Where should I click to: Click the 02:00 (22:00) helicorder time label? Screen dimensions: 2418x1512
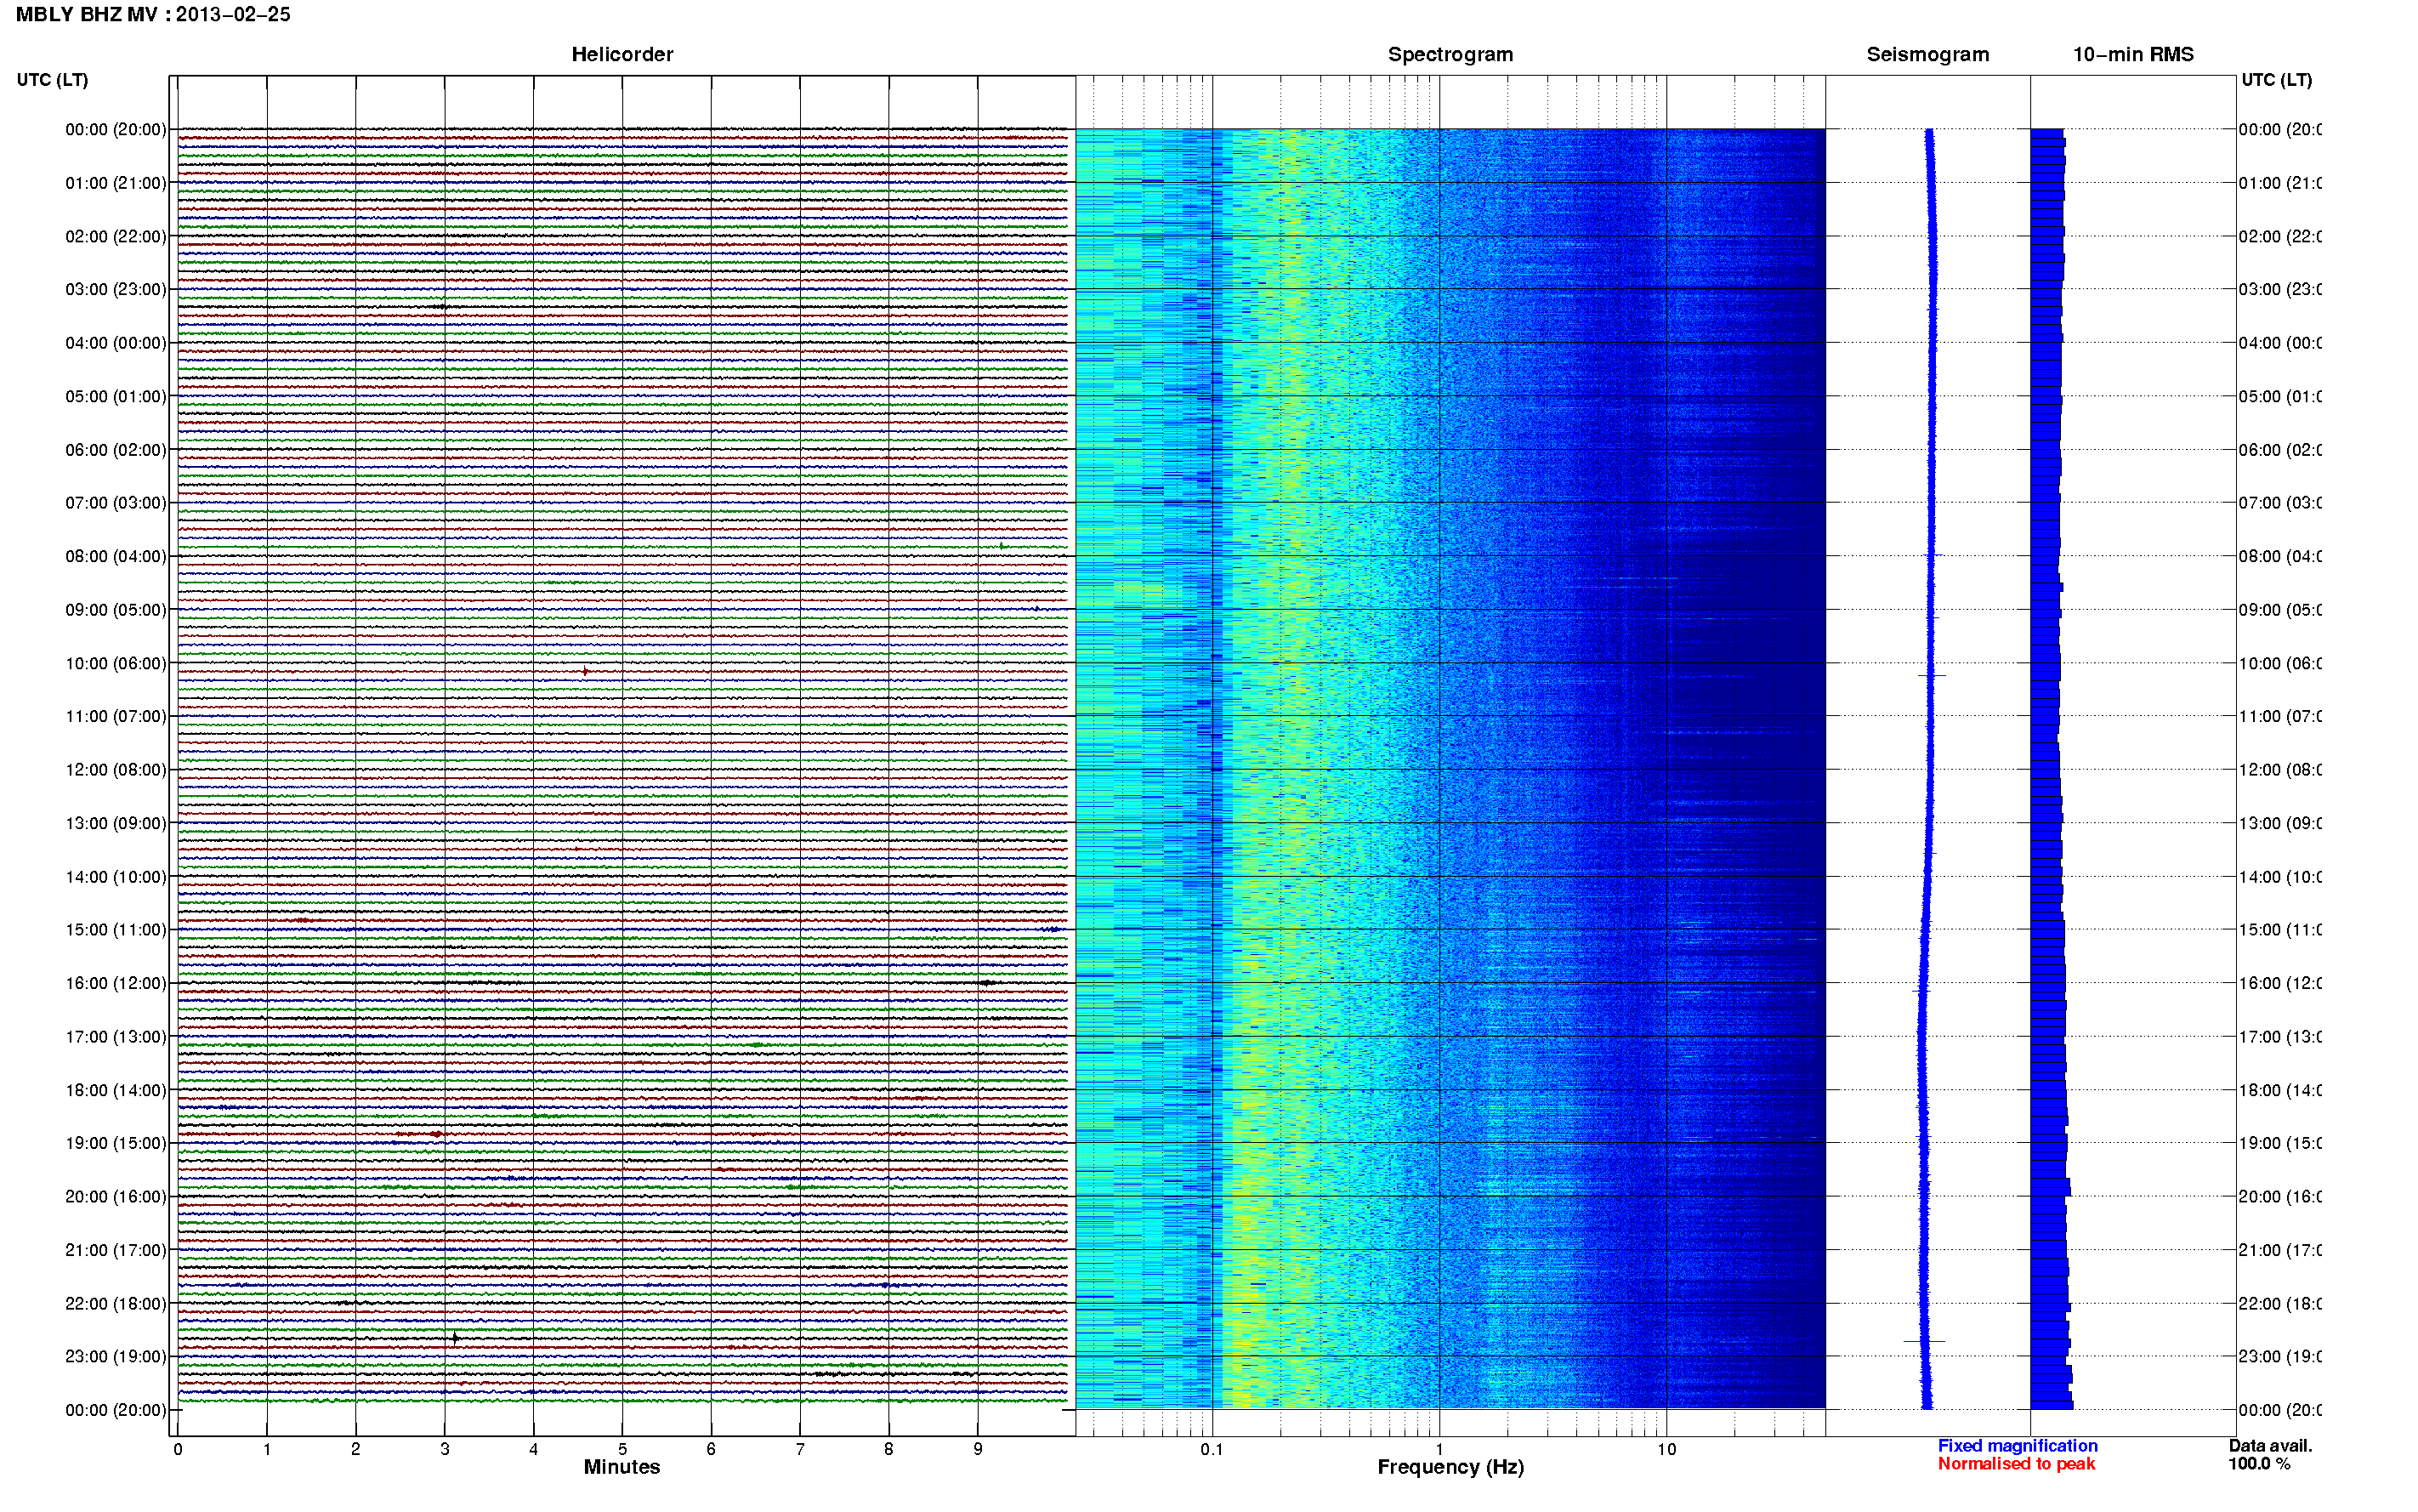point(116,236)
